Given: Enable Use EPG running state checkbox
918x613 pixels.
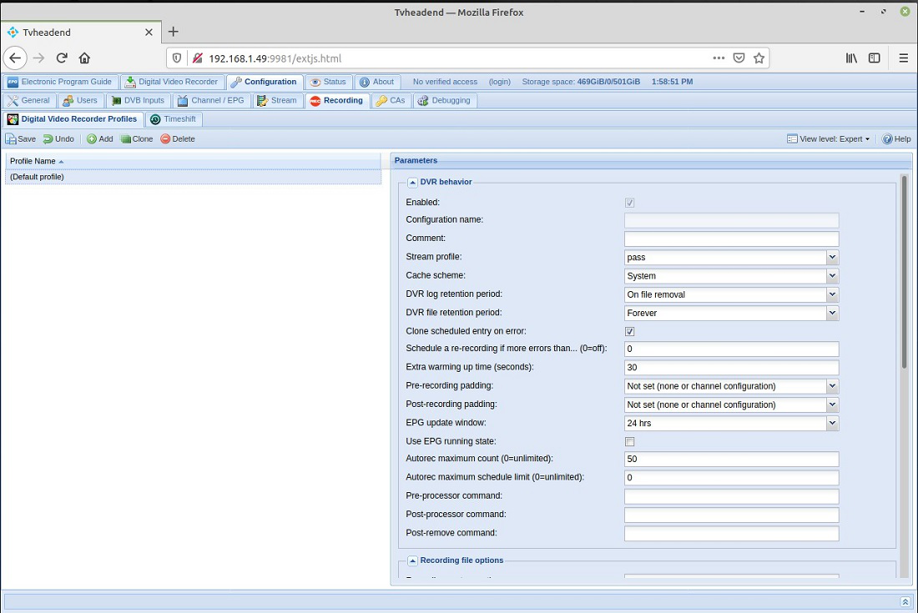Looking at the screenshot, I should point(629,442).
